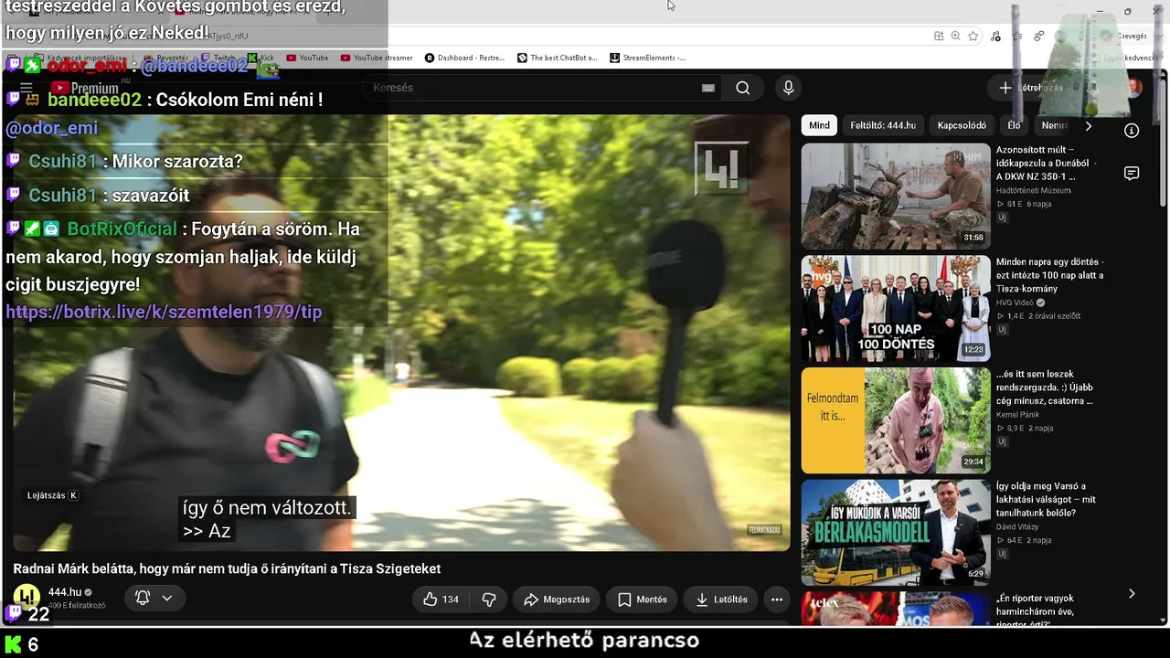This screenshot has height=658, width=1170.
Task: Click the "FELIRATKOZÁS" overlay on the video
Action: point(764,530)
